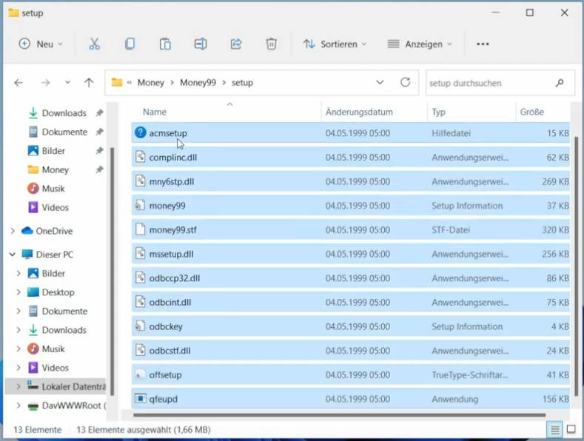Expand the DavWWWRoot node
The height and width of the screenshot is (441, 584).
(19, 405)
